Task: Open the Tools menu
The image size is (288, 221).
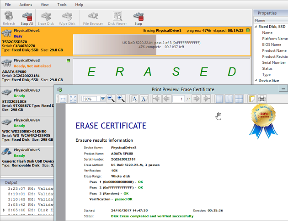Action: [62, 4]
